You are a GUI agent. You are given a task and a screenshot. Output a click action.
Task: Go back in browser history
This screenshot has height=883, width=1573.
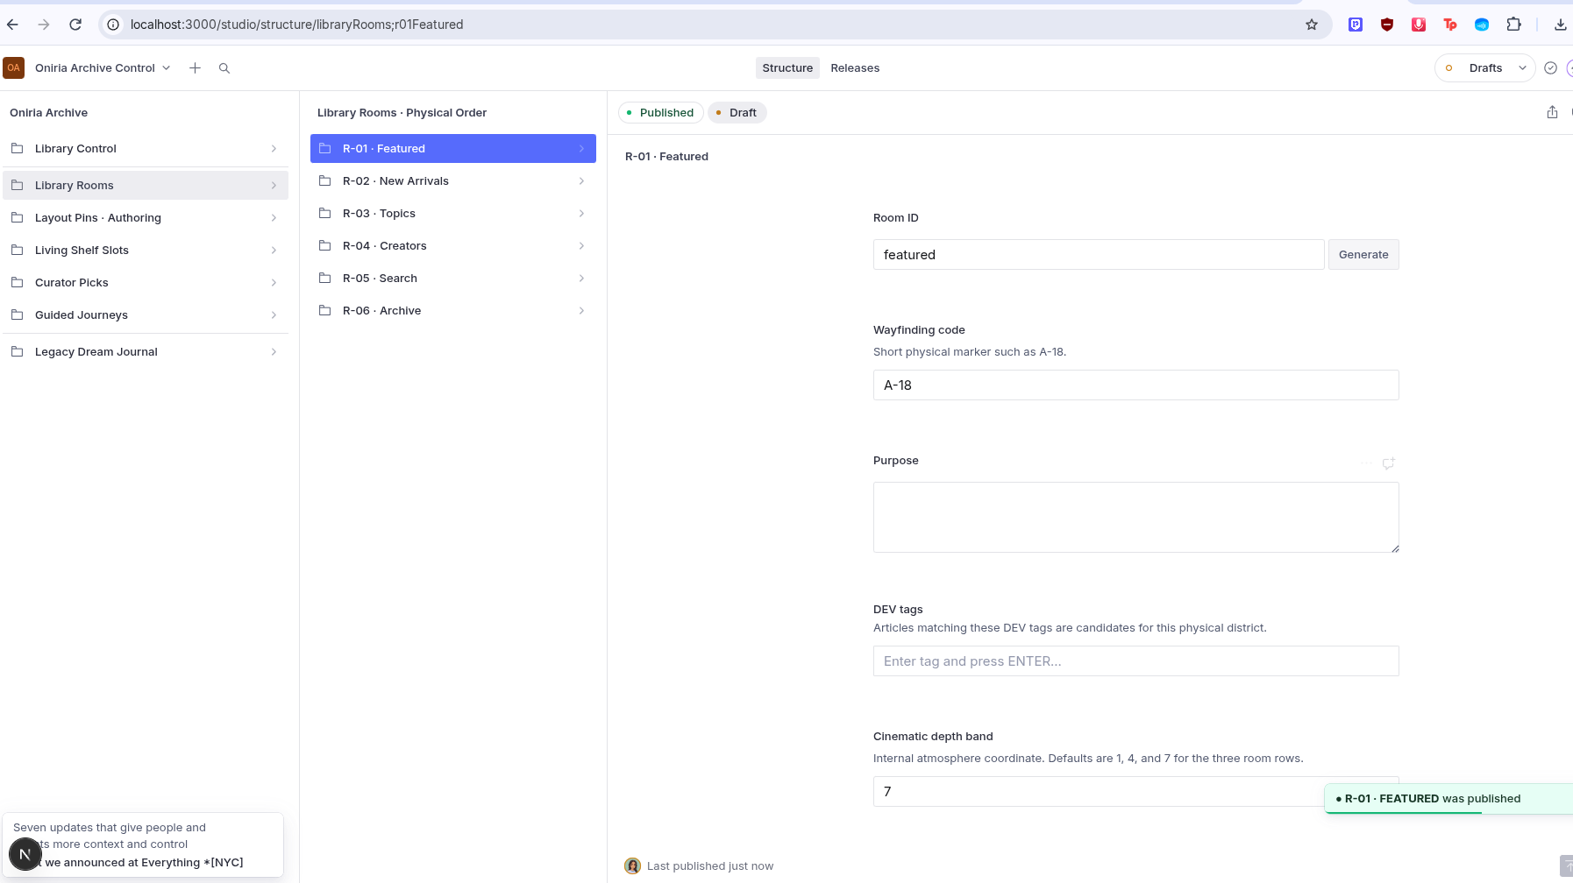point(12,25)
